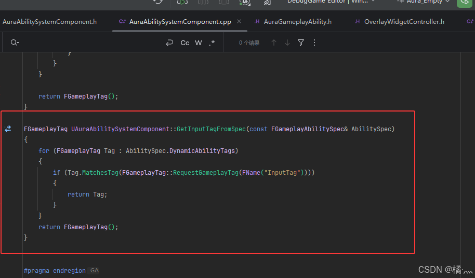Go to previous occurrence with up arrow
Viewport: 475px width, 278px height.
[274, 43]
